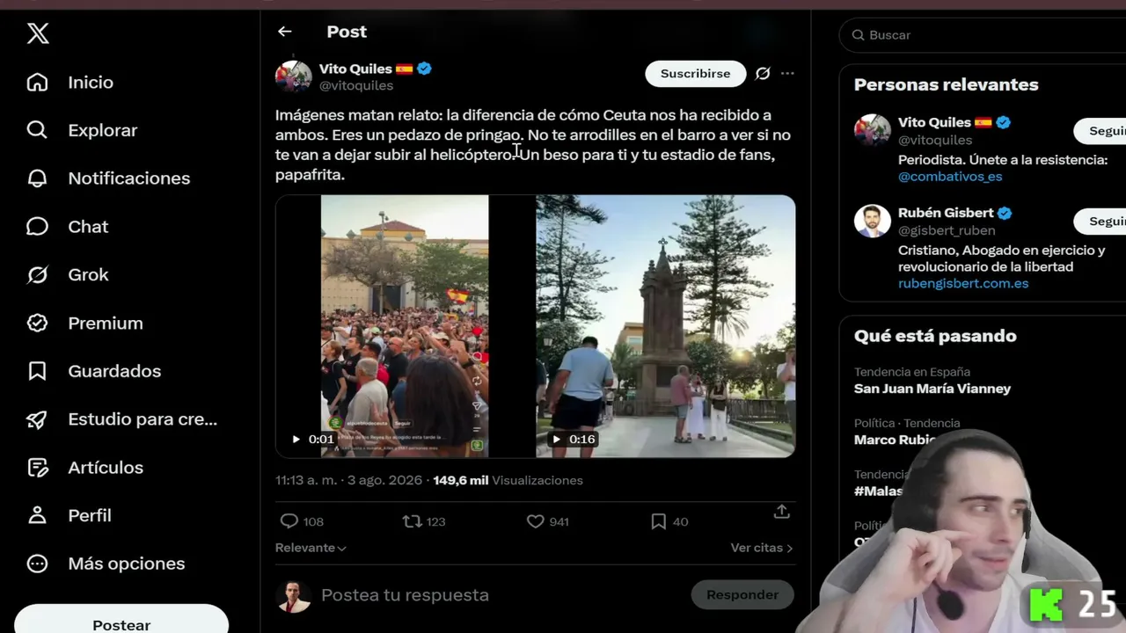Go back with the arrow next to Post
1126x633 pixels.
(284, 32)
